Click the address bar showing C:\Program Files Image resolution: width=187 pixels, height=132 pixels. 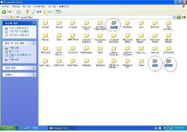click(91, 17)
